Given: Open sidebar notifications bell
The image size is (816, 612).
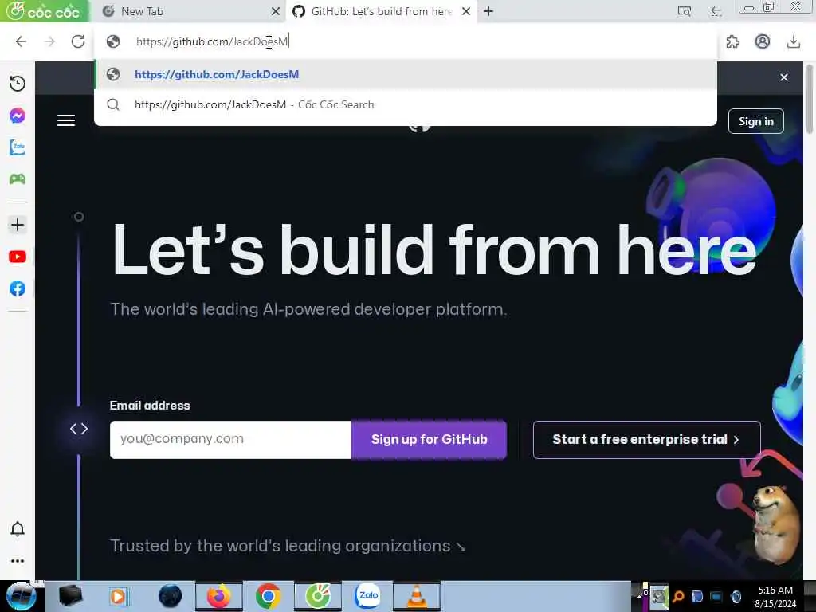Looking at the screenshot, I should [x=18, y=529].
